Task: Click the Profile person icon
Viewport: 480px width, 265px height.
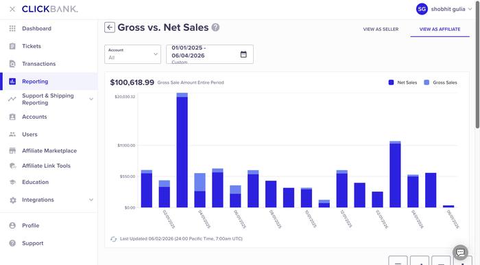Action: [12, 225]
